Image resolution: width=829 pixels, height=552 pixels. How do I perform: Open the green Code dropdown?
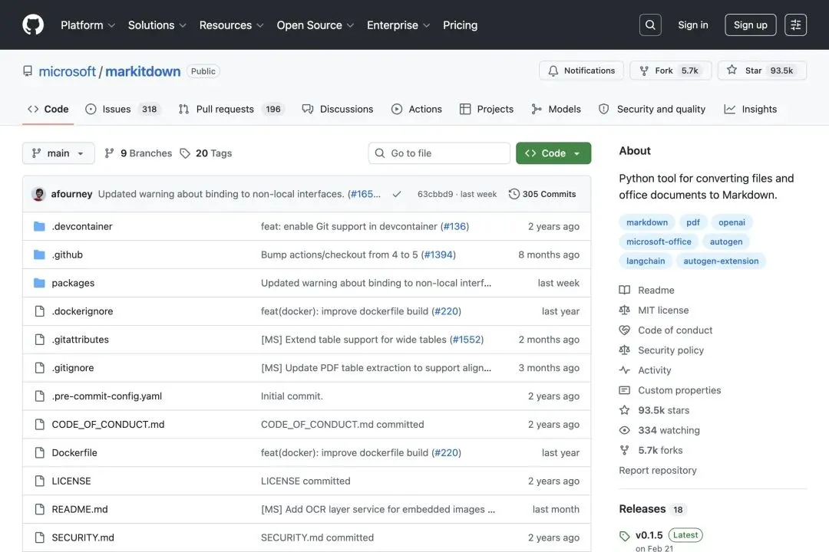tap(553, 153)
